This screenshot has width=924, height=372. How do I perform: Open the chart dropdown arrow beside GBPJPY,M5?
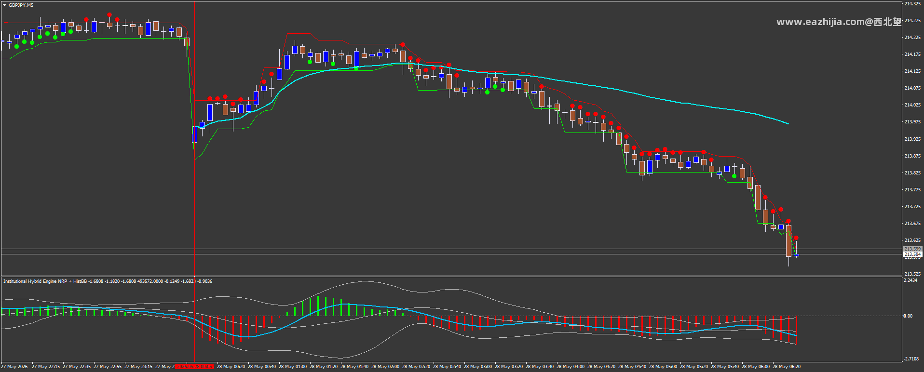pyautogui.click(x=5, y=5)
